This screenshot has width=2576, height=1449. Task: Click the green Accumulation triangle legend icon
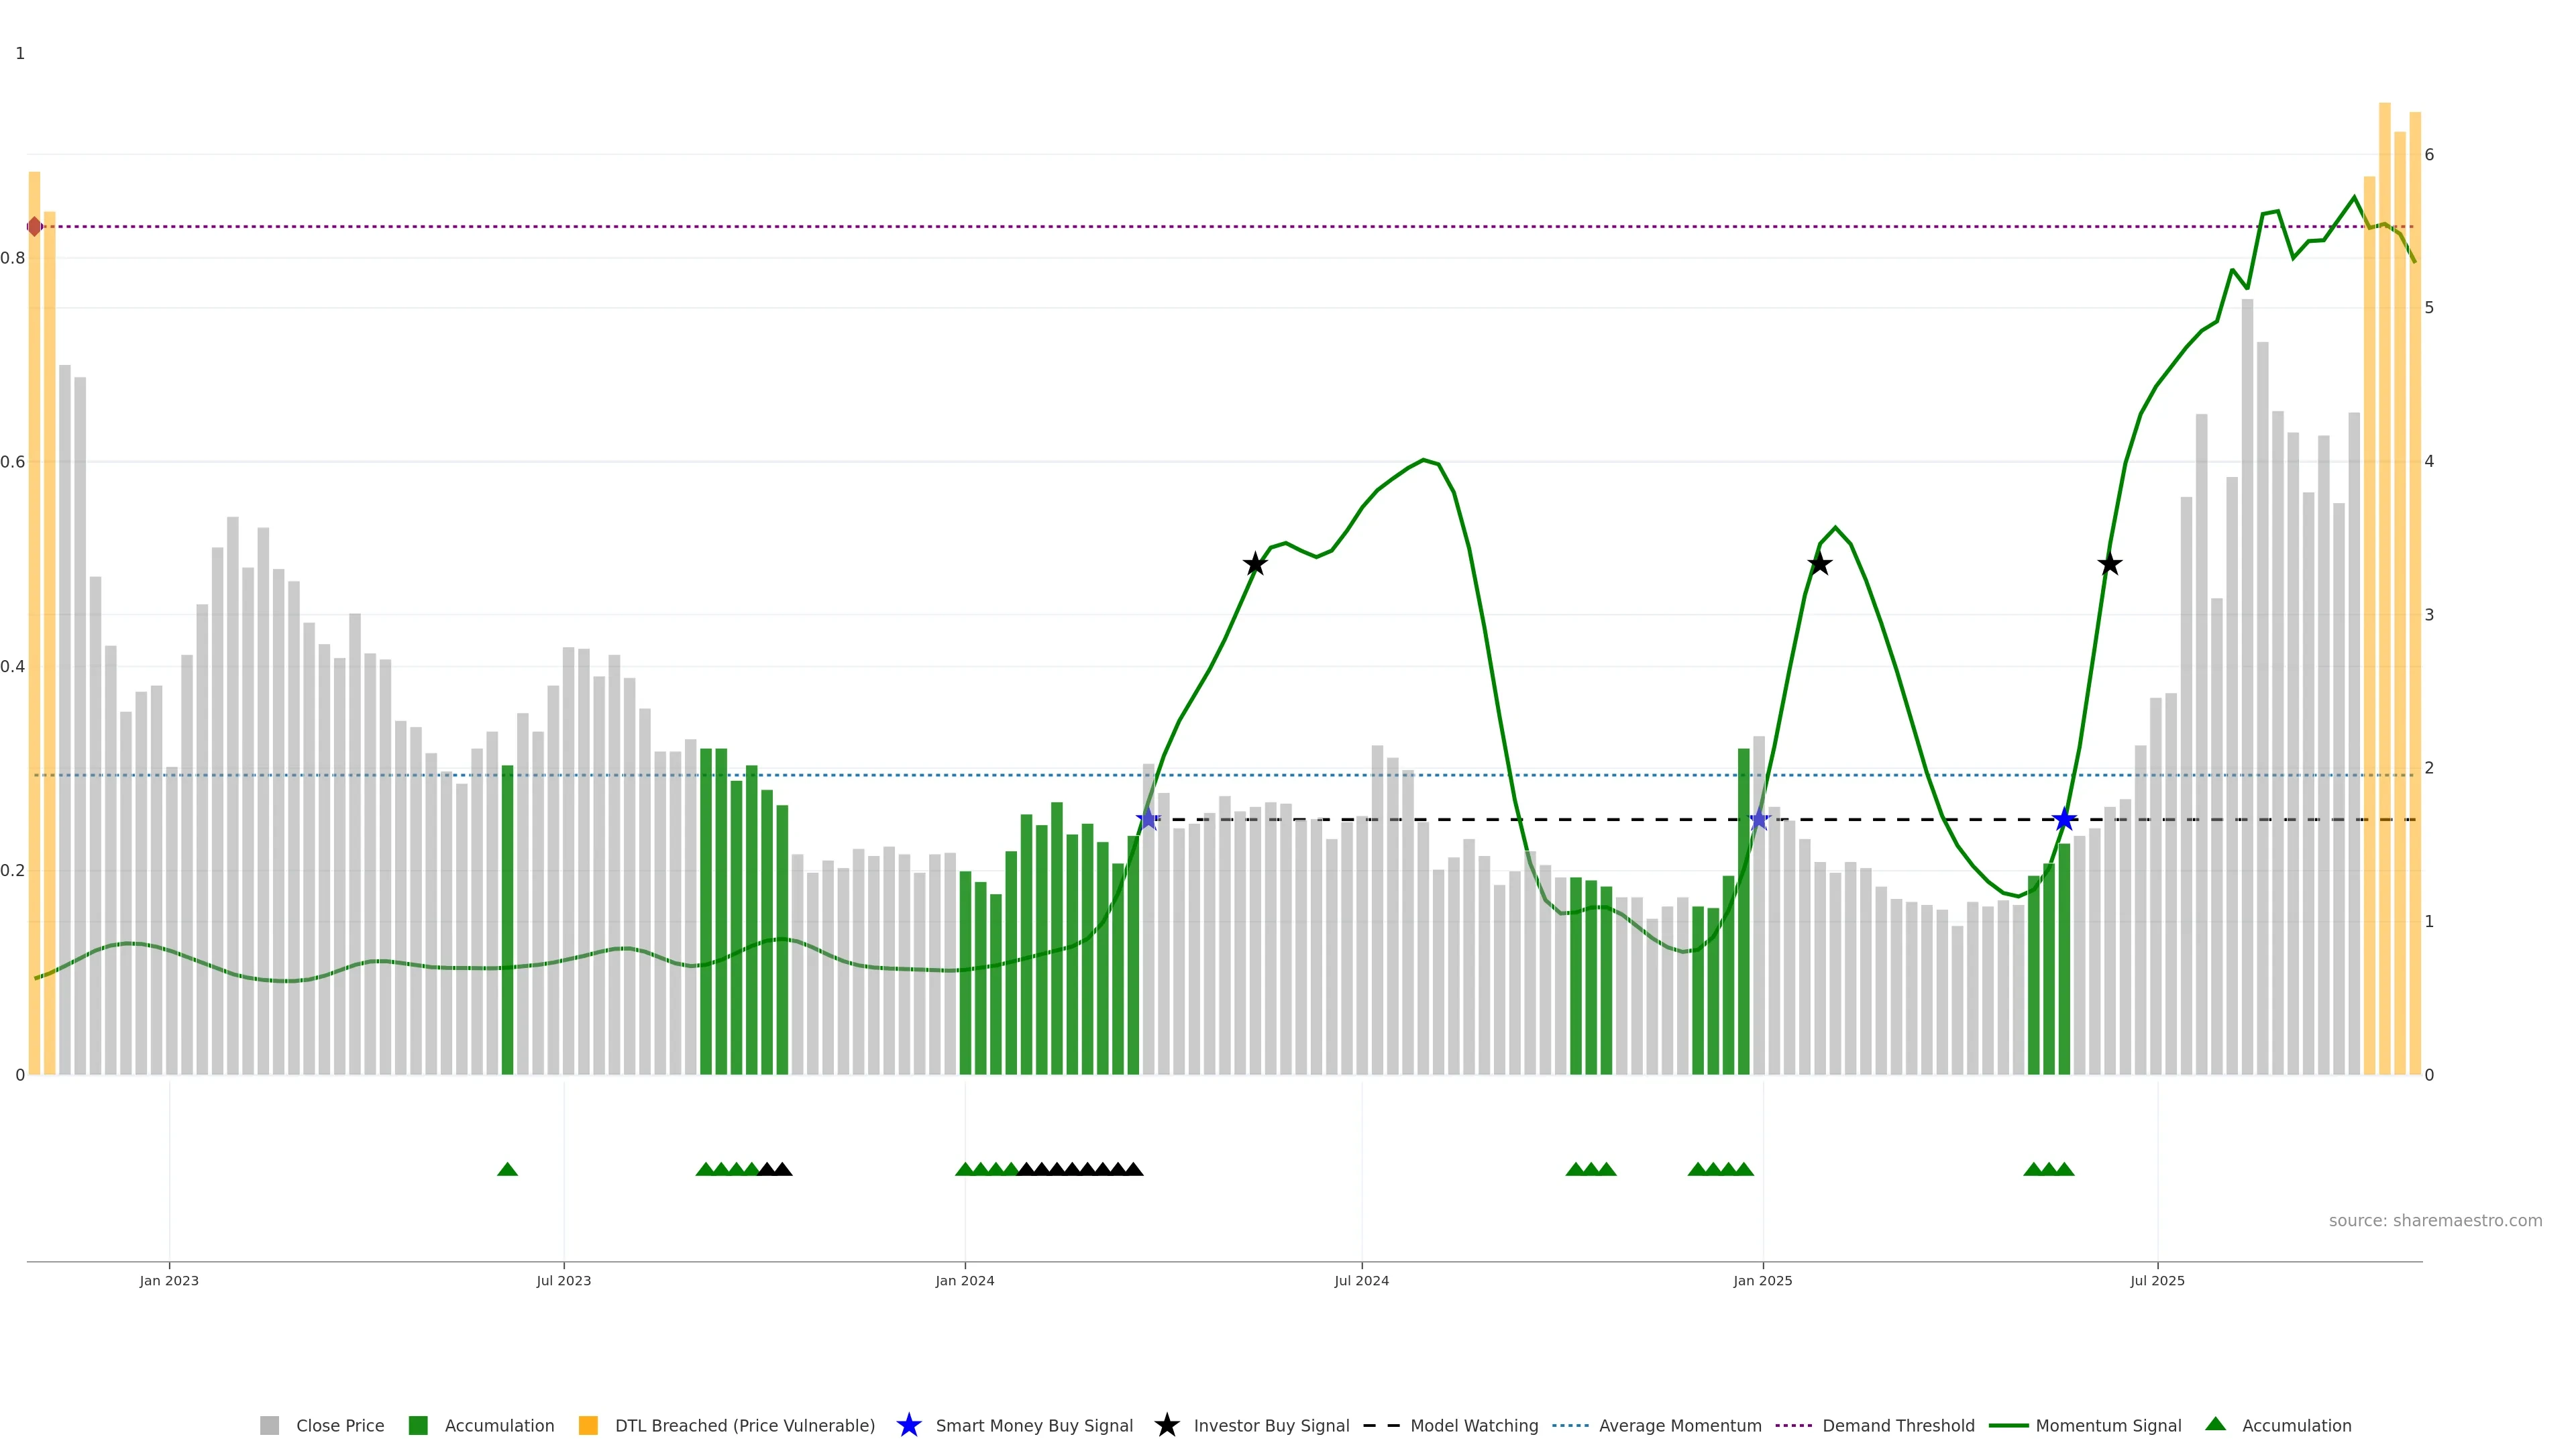click(2215, 1425)
